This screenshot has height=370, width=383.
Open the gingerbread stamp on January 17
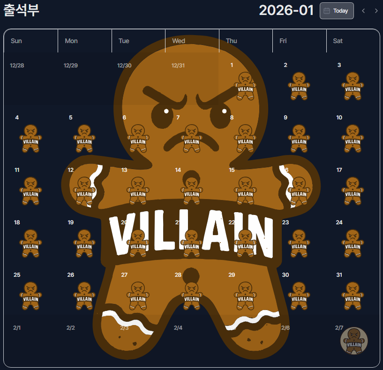click(x=353, y=191)
